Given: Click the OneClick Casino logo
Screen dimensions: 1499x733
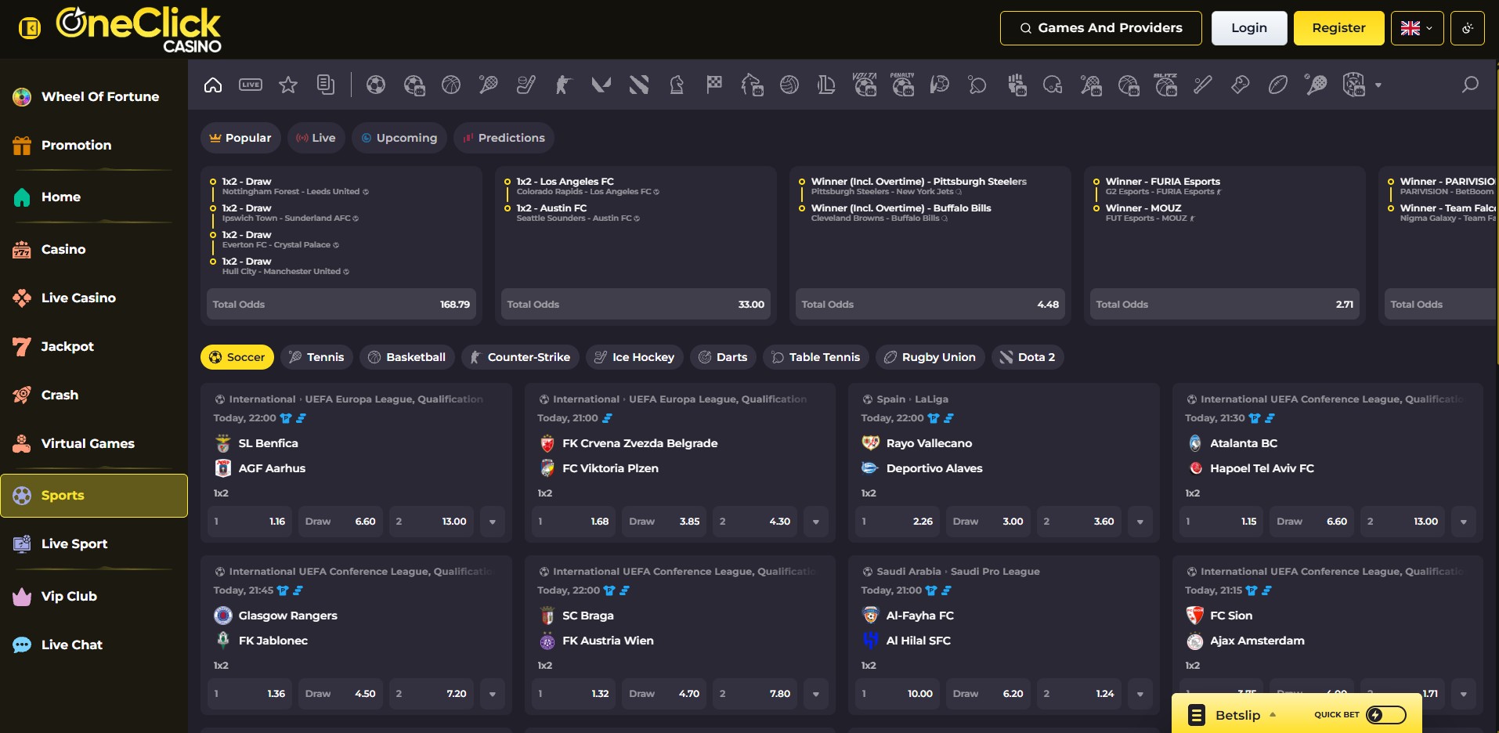Looking at the screenshot, I should pos(139,30).
